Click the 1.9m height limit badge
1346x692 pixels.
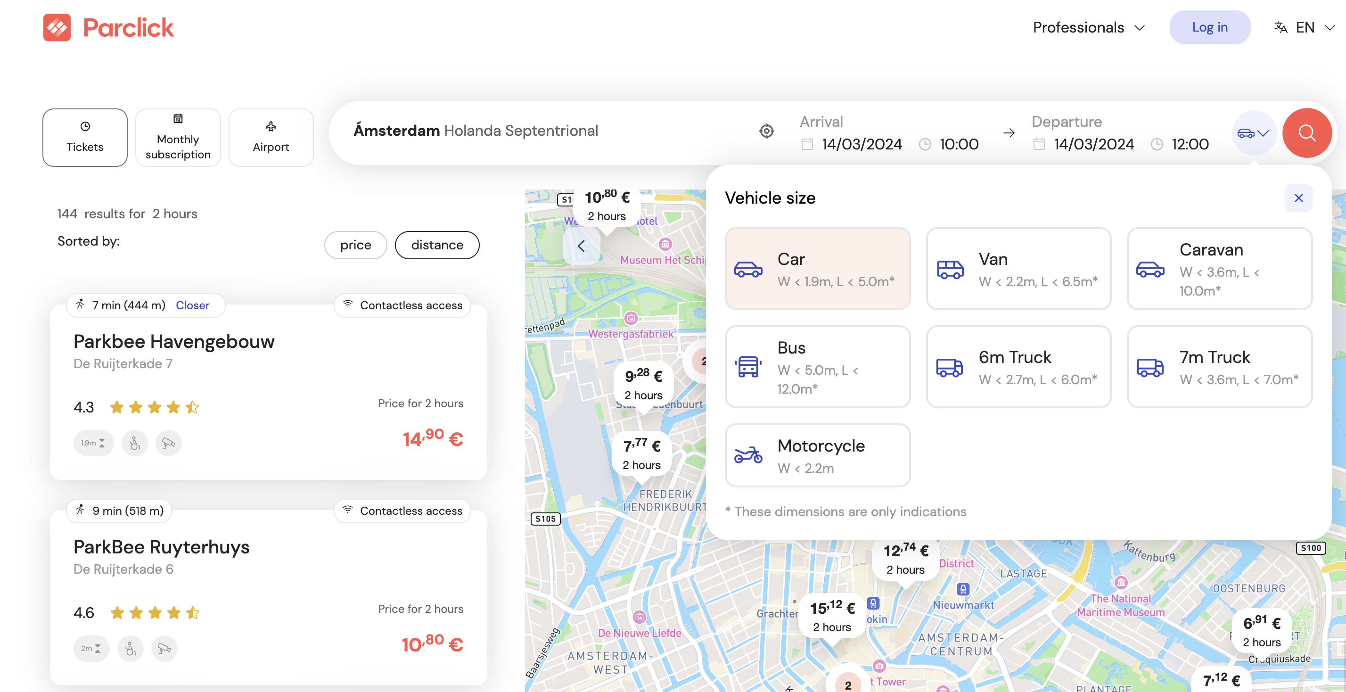pos(93,443)
